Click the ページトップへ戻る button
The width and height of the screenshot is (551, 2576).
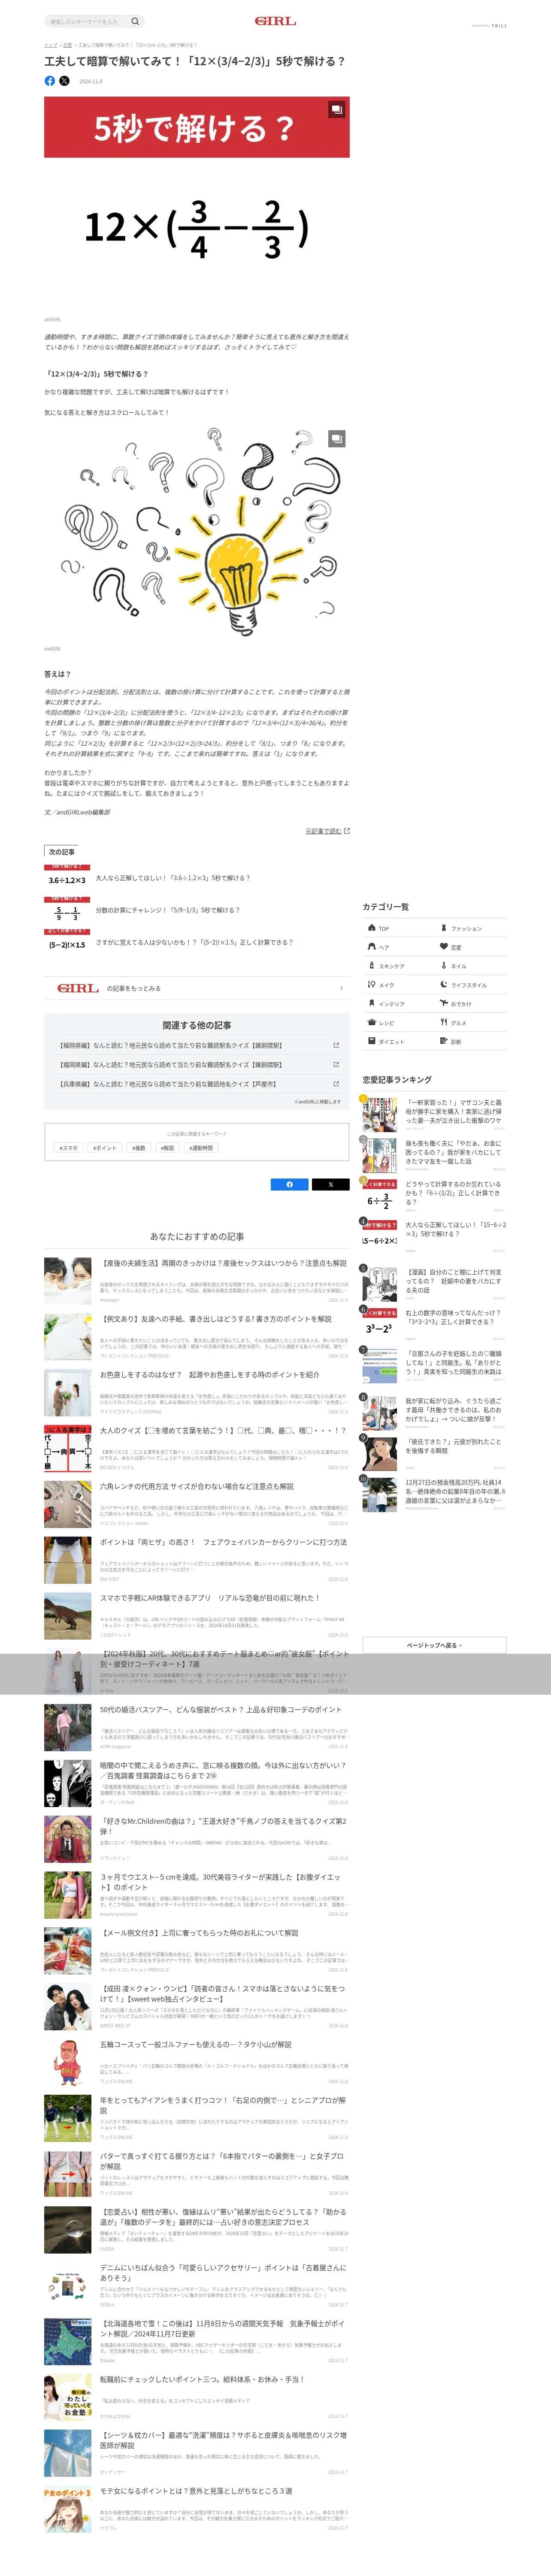[x=434, y=1645]
